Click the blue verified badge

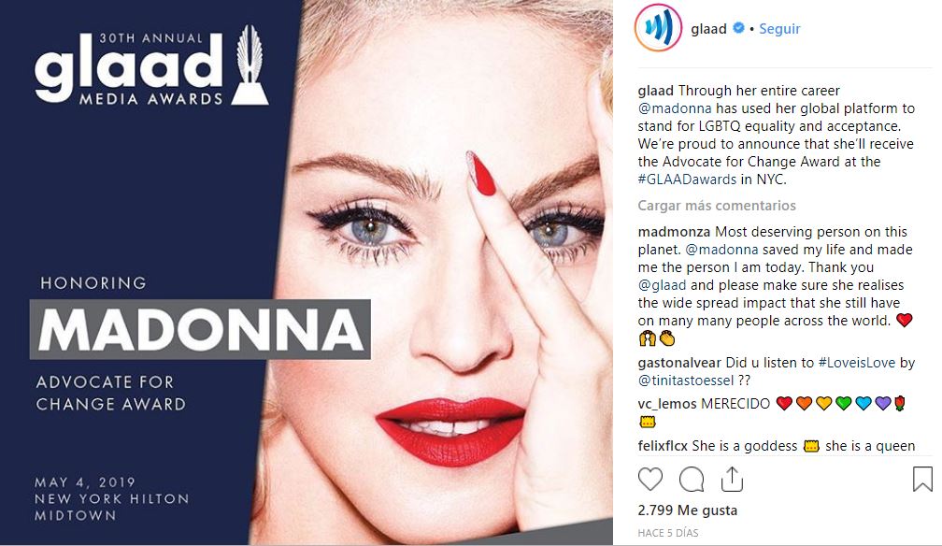click(x=739, y=28)
